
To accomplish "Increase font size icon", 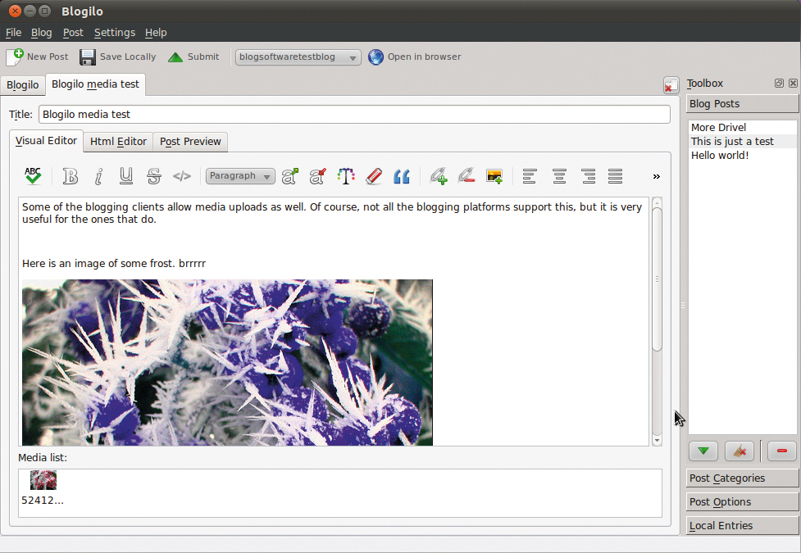I will coord(290,176).
